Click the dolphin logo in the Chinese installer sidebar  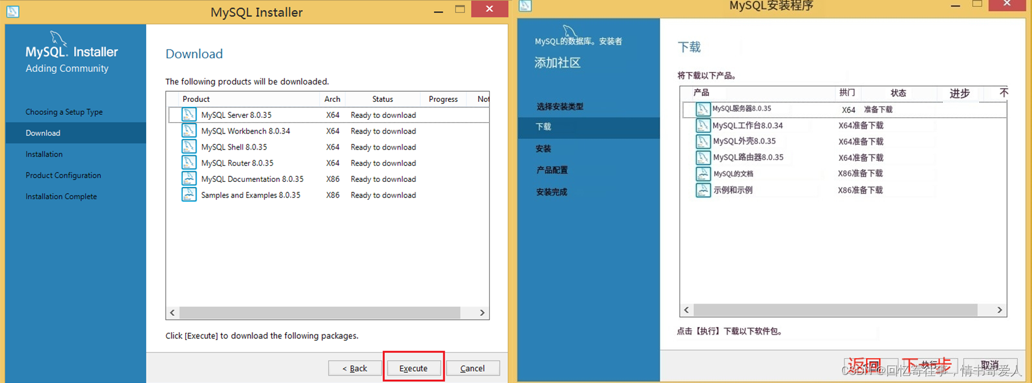pos(569,31)
